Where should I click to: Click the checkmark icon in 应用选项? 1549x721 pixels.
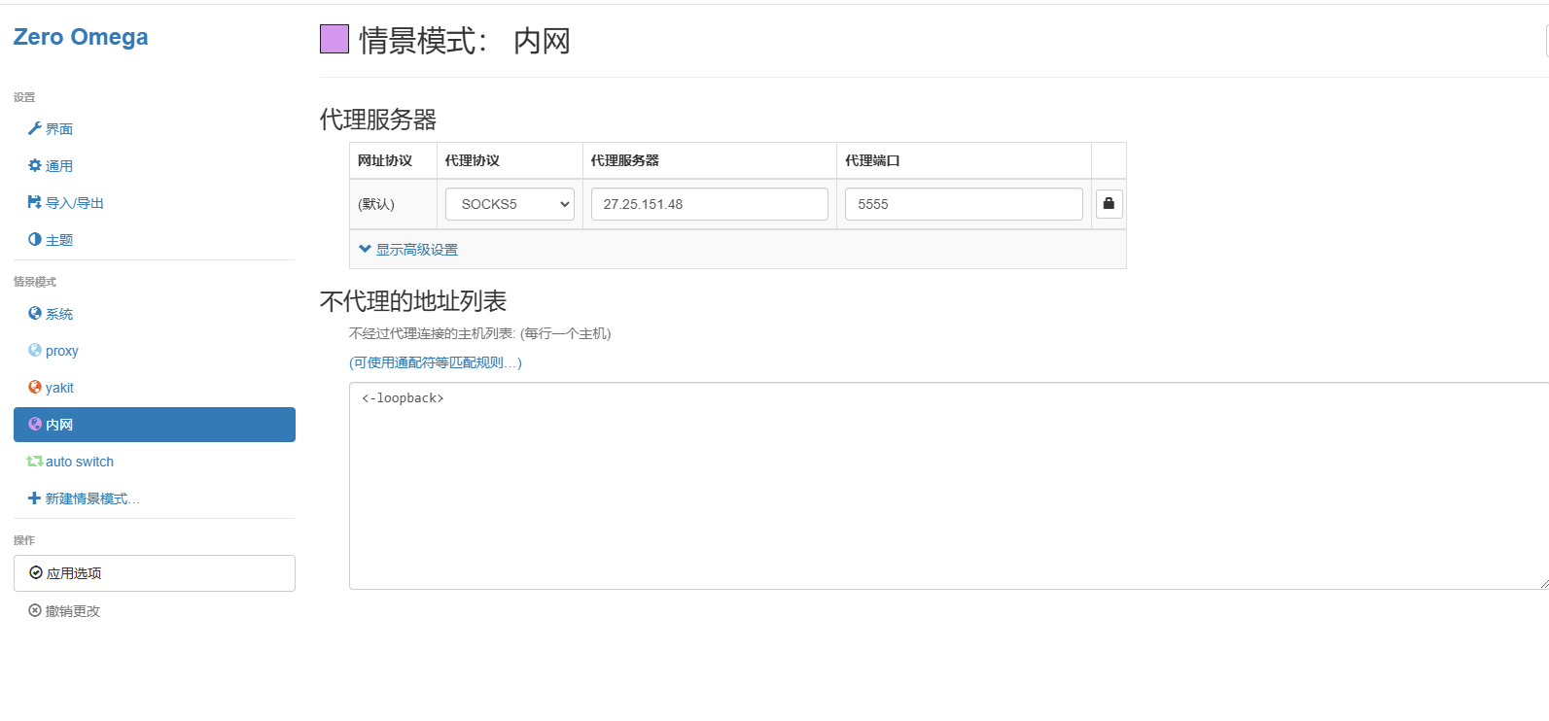click(36, 572)
